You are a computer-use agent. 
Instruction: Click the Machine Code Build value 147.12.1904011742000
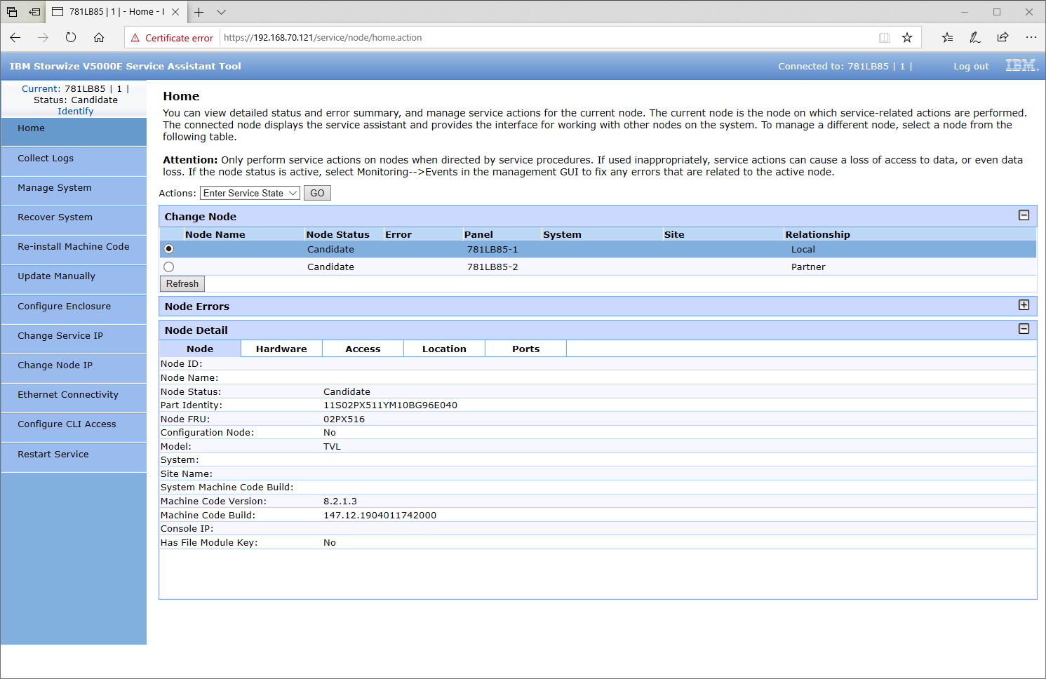(380, 515)
